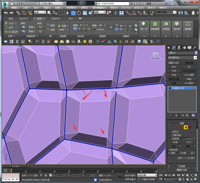Open the Modify panel tab icon
The image size is (200, 183).
pyautogui.click(x=174, y=48)
